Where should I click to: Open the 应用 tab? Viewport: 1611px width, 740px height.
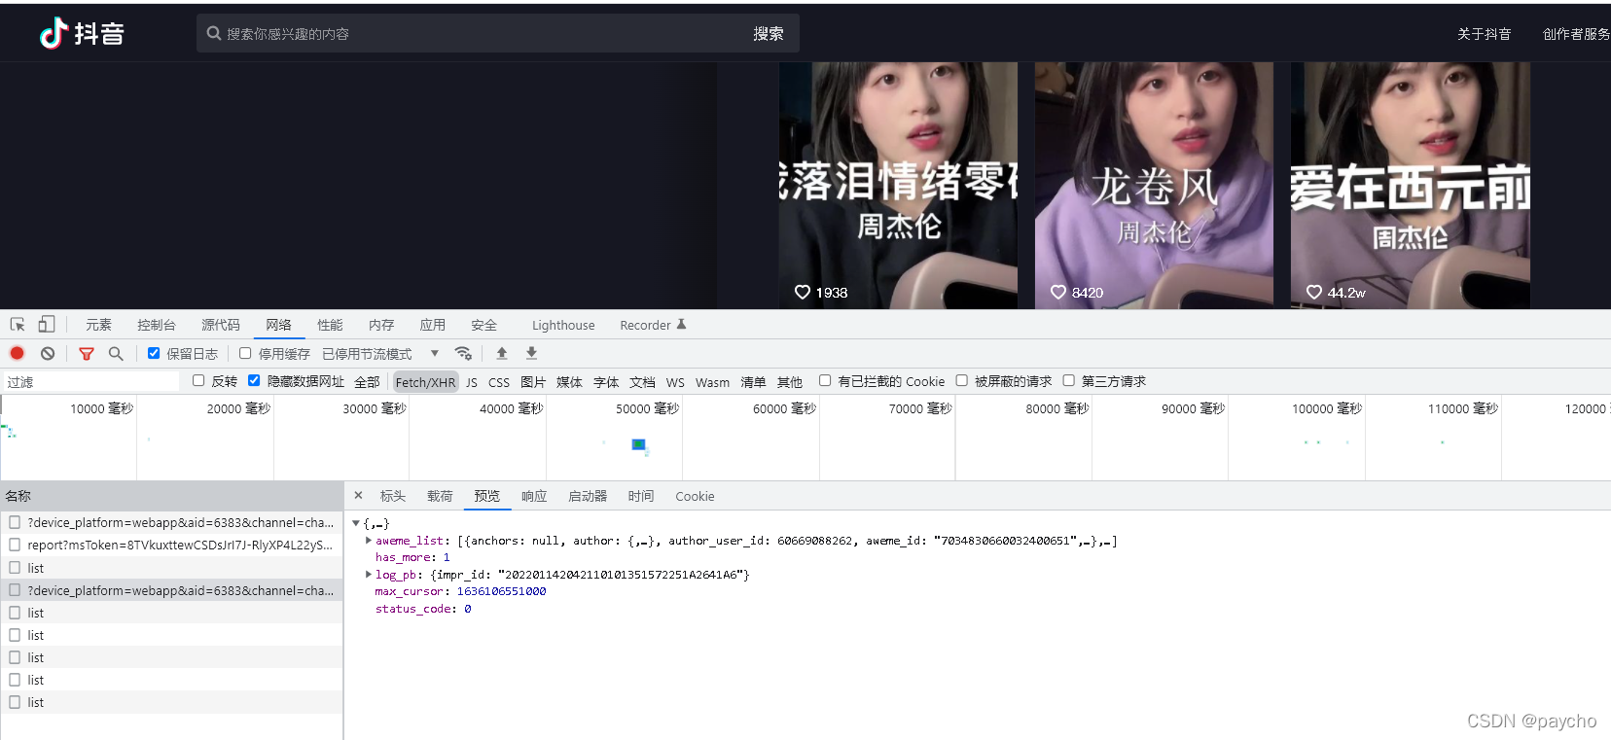coord(433,325)
